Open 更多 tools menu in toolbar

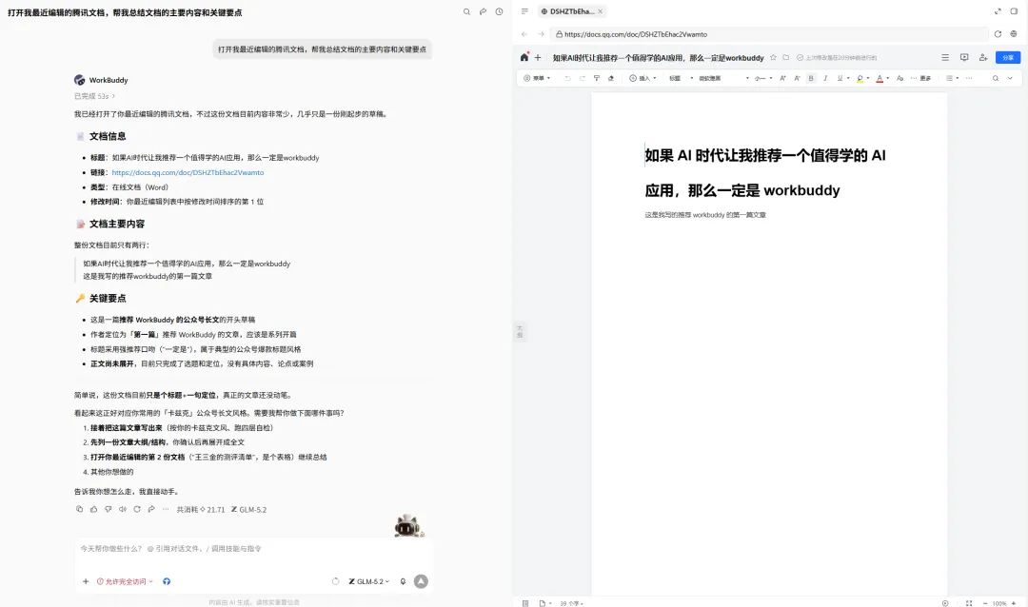921,78
